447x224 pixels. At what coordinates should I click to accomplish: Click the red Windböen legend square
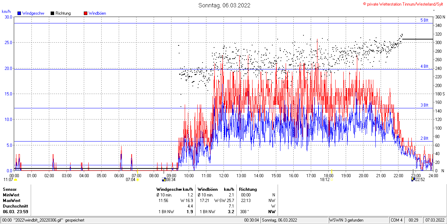pos(86,13)
